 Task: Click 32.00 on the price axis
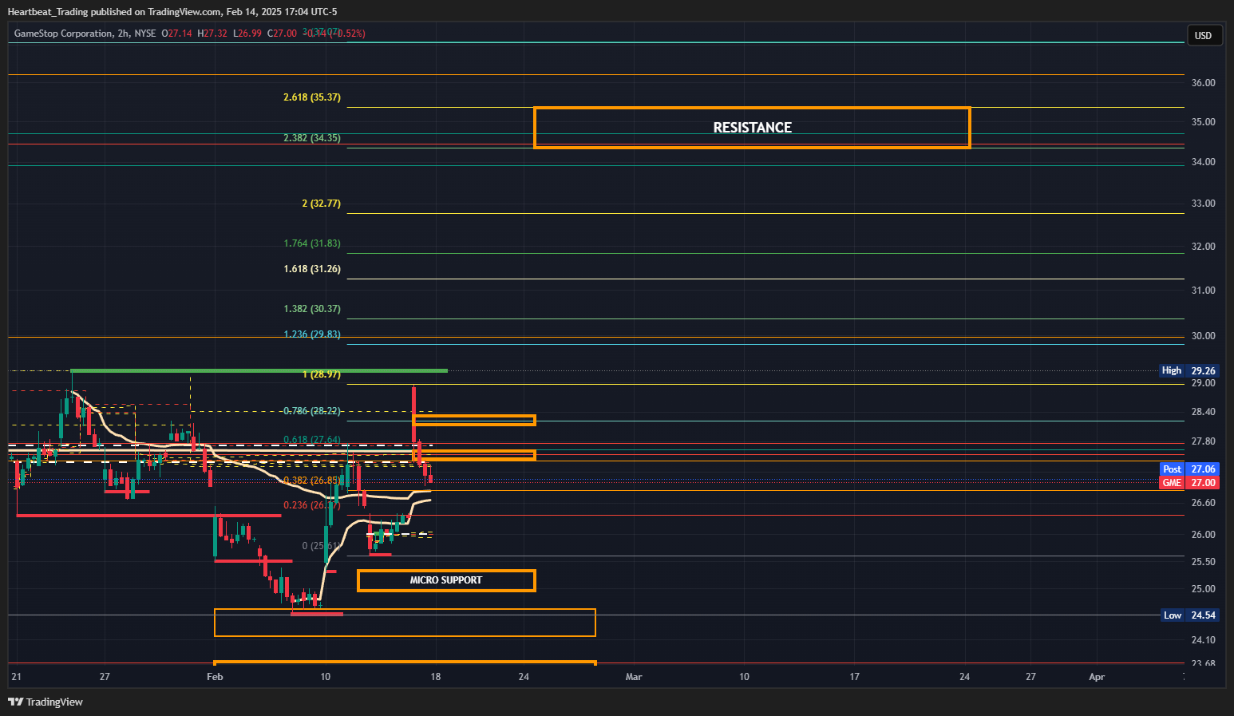click(x=1203, y=247)
